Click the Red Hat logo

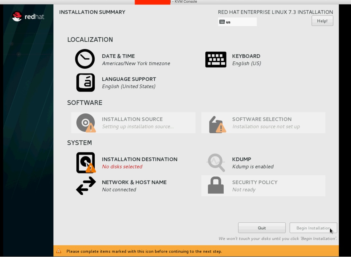(x=28, y=16)
